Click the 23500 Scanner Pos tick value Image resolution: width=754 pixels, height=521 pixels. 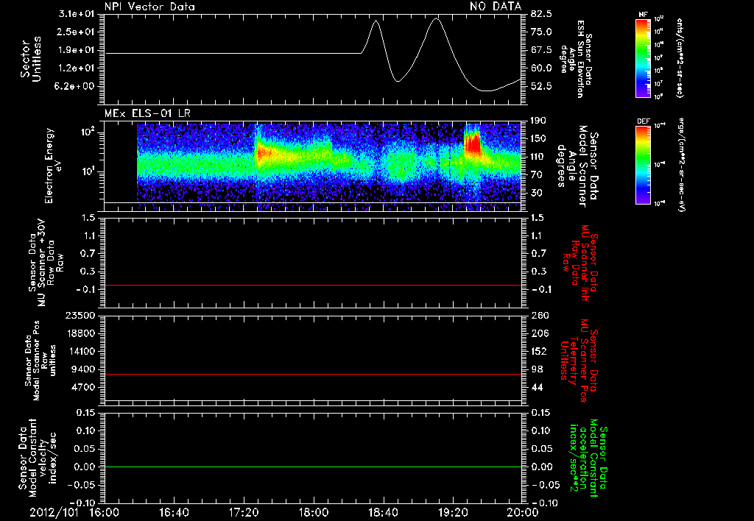pyautogui.click(x=79, y=315)
